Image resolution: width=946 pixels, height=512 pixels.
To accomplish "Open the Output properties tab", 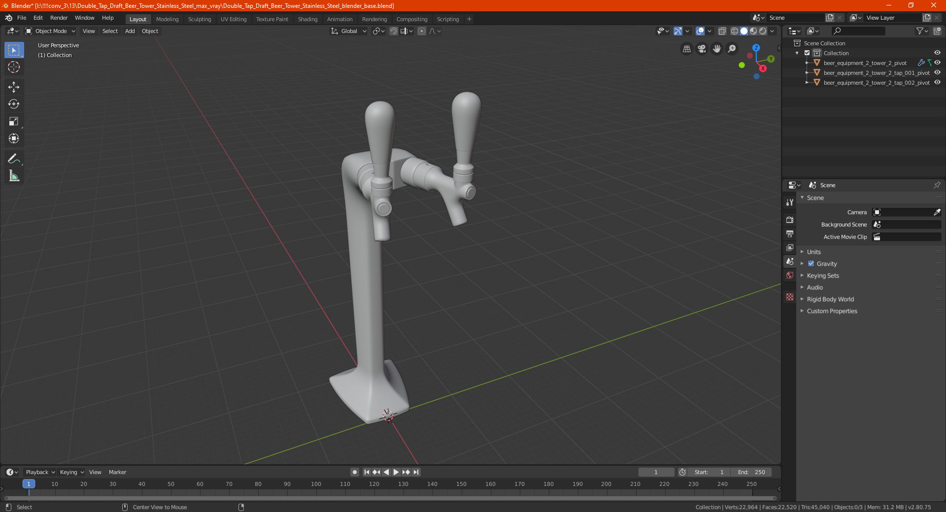I will point(790,233).
